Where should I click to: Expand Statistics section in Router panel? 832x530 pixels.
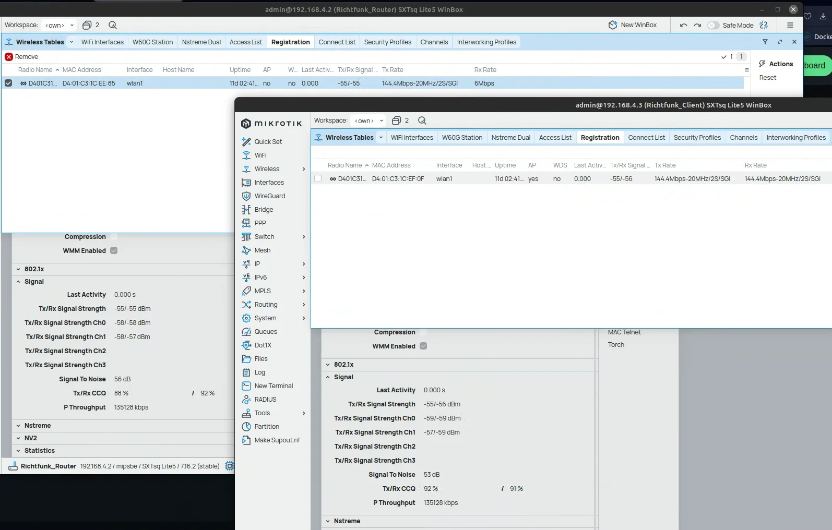(18, 451)
